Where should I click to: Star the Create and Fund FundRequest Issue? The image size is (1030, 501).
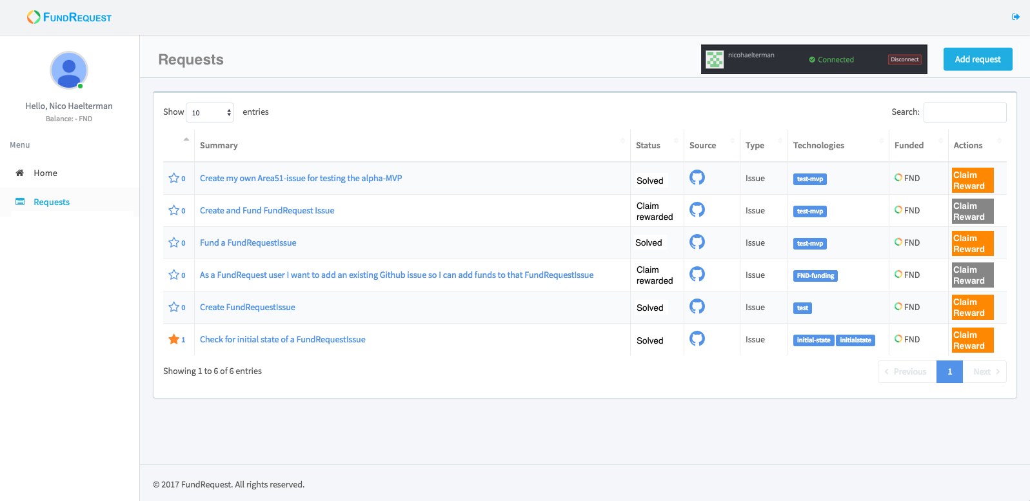pyautogui.click(x=173, y=210)
